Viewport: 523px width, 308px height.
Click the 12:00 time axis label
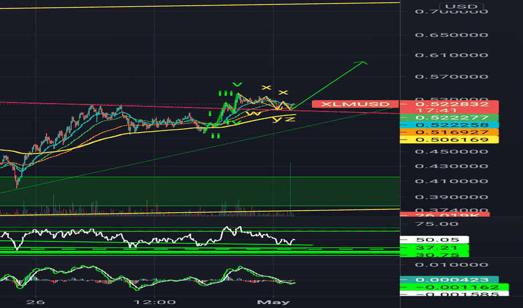click(154, 302)
